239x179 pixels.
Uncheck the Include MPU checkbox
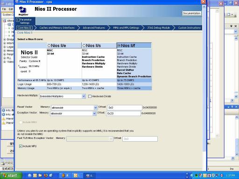21,146
